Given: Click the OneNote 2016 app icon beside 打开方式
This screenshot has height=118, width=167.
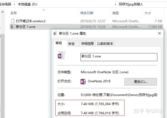Looking at the screenshot, I should tap(83, 82).
